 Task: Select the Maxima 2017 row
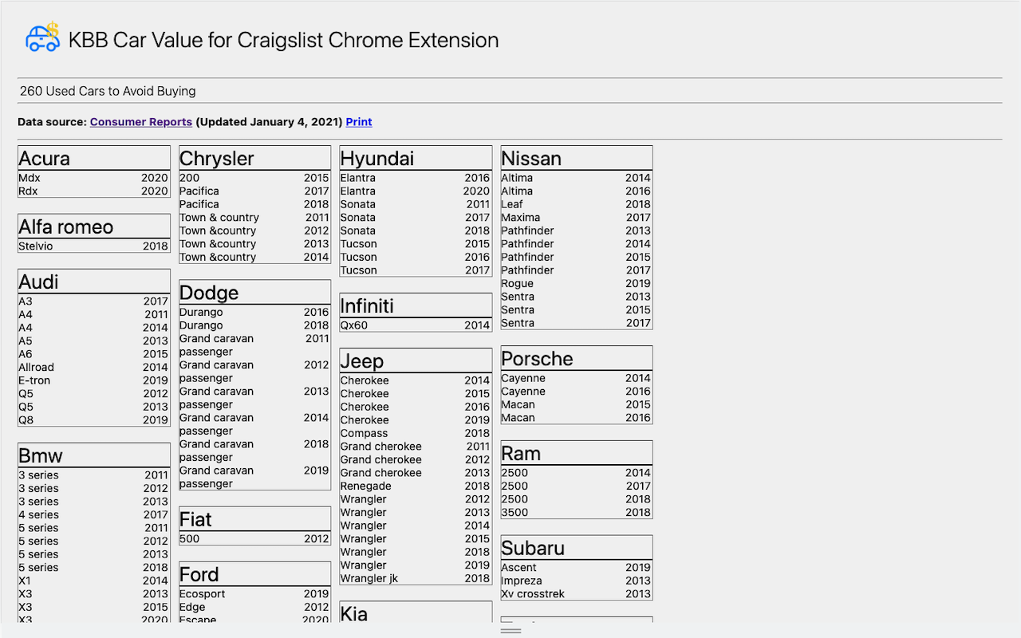coord(577,218)
